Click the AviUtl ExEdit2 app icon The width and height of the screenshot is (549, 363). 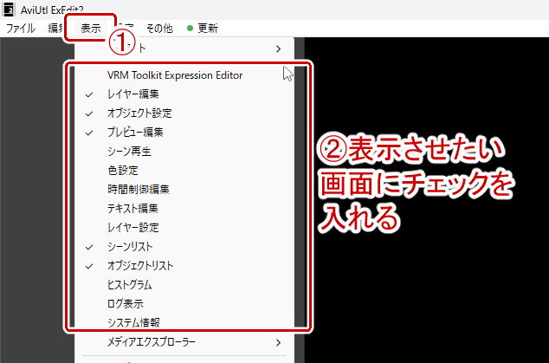point(9,10)
